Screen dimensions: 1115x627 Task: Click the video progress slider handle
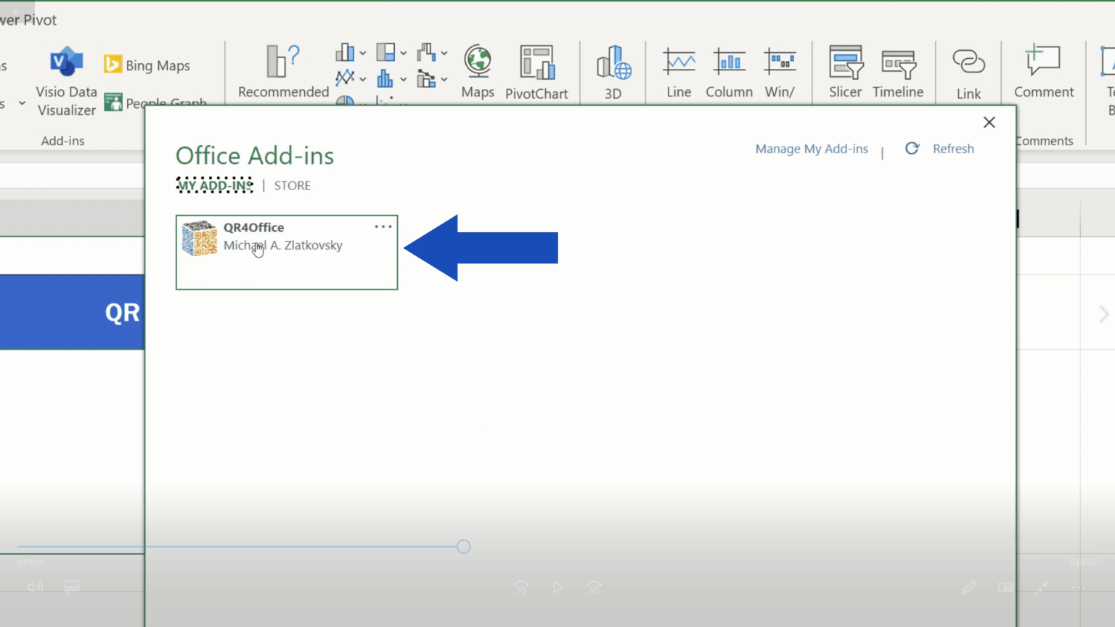(464, 546)
